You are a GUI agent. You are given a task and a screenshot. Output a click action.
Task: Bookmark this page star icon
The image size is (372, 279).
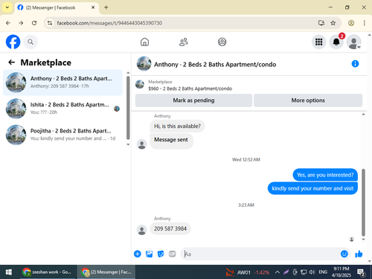[x=333, y=23]
